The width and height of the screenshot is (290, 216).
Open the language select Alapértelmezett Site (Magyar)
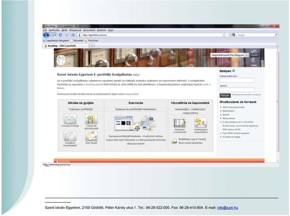tap(230, 55)
